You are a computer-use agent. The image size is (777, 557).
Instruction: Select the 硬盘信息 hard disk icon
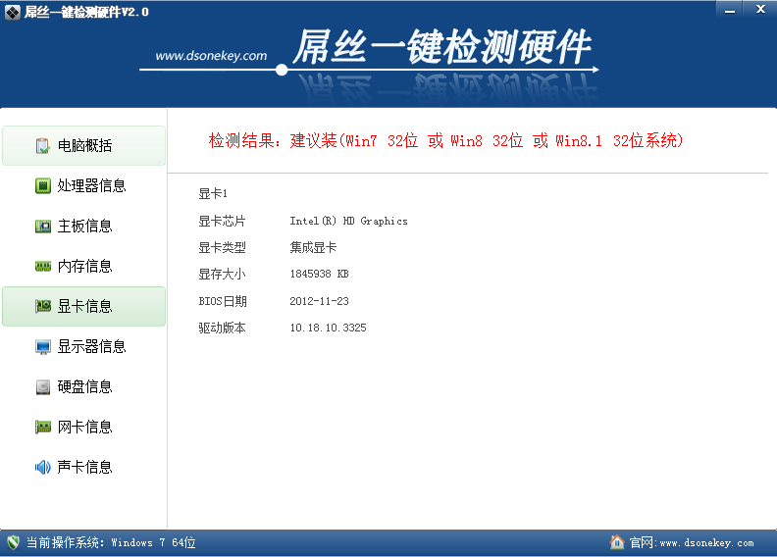click(43, 387)
